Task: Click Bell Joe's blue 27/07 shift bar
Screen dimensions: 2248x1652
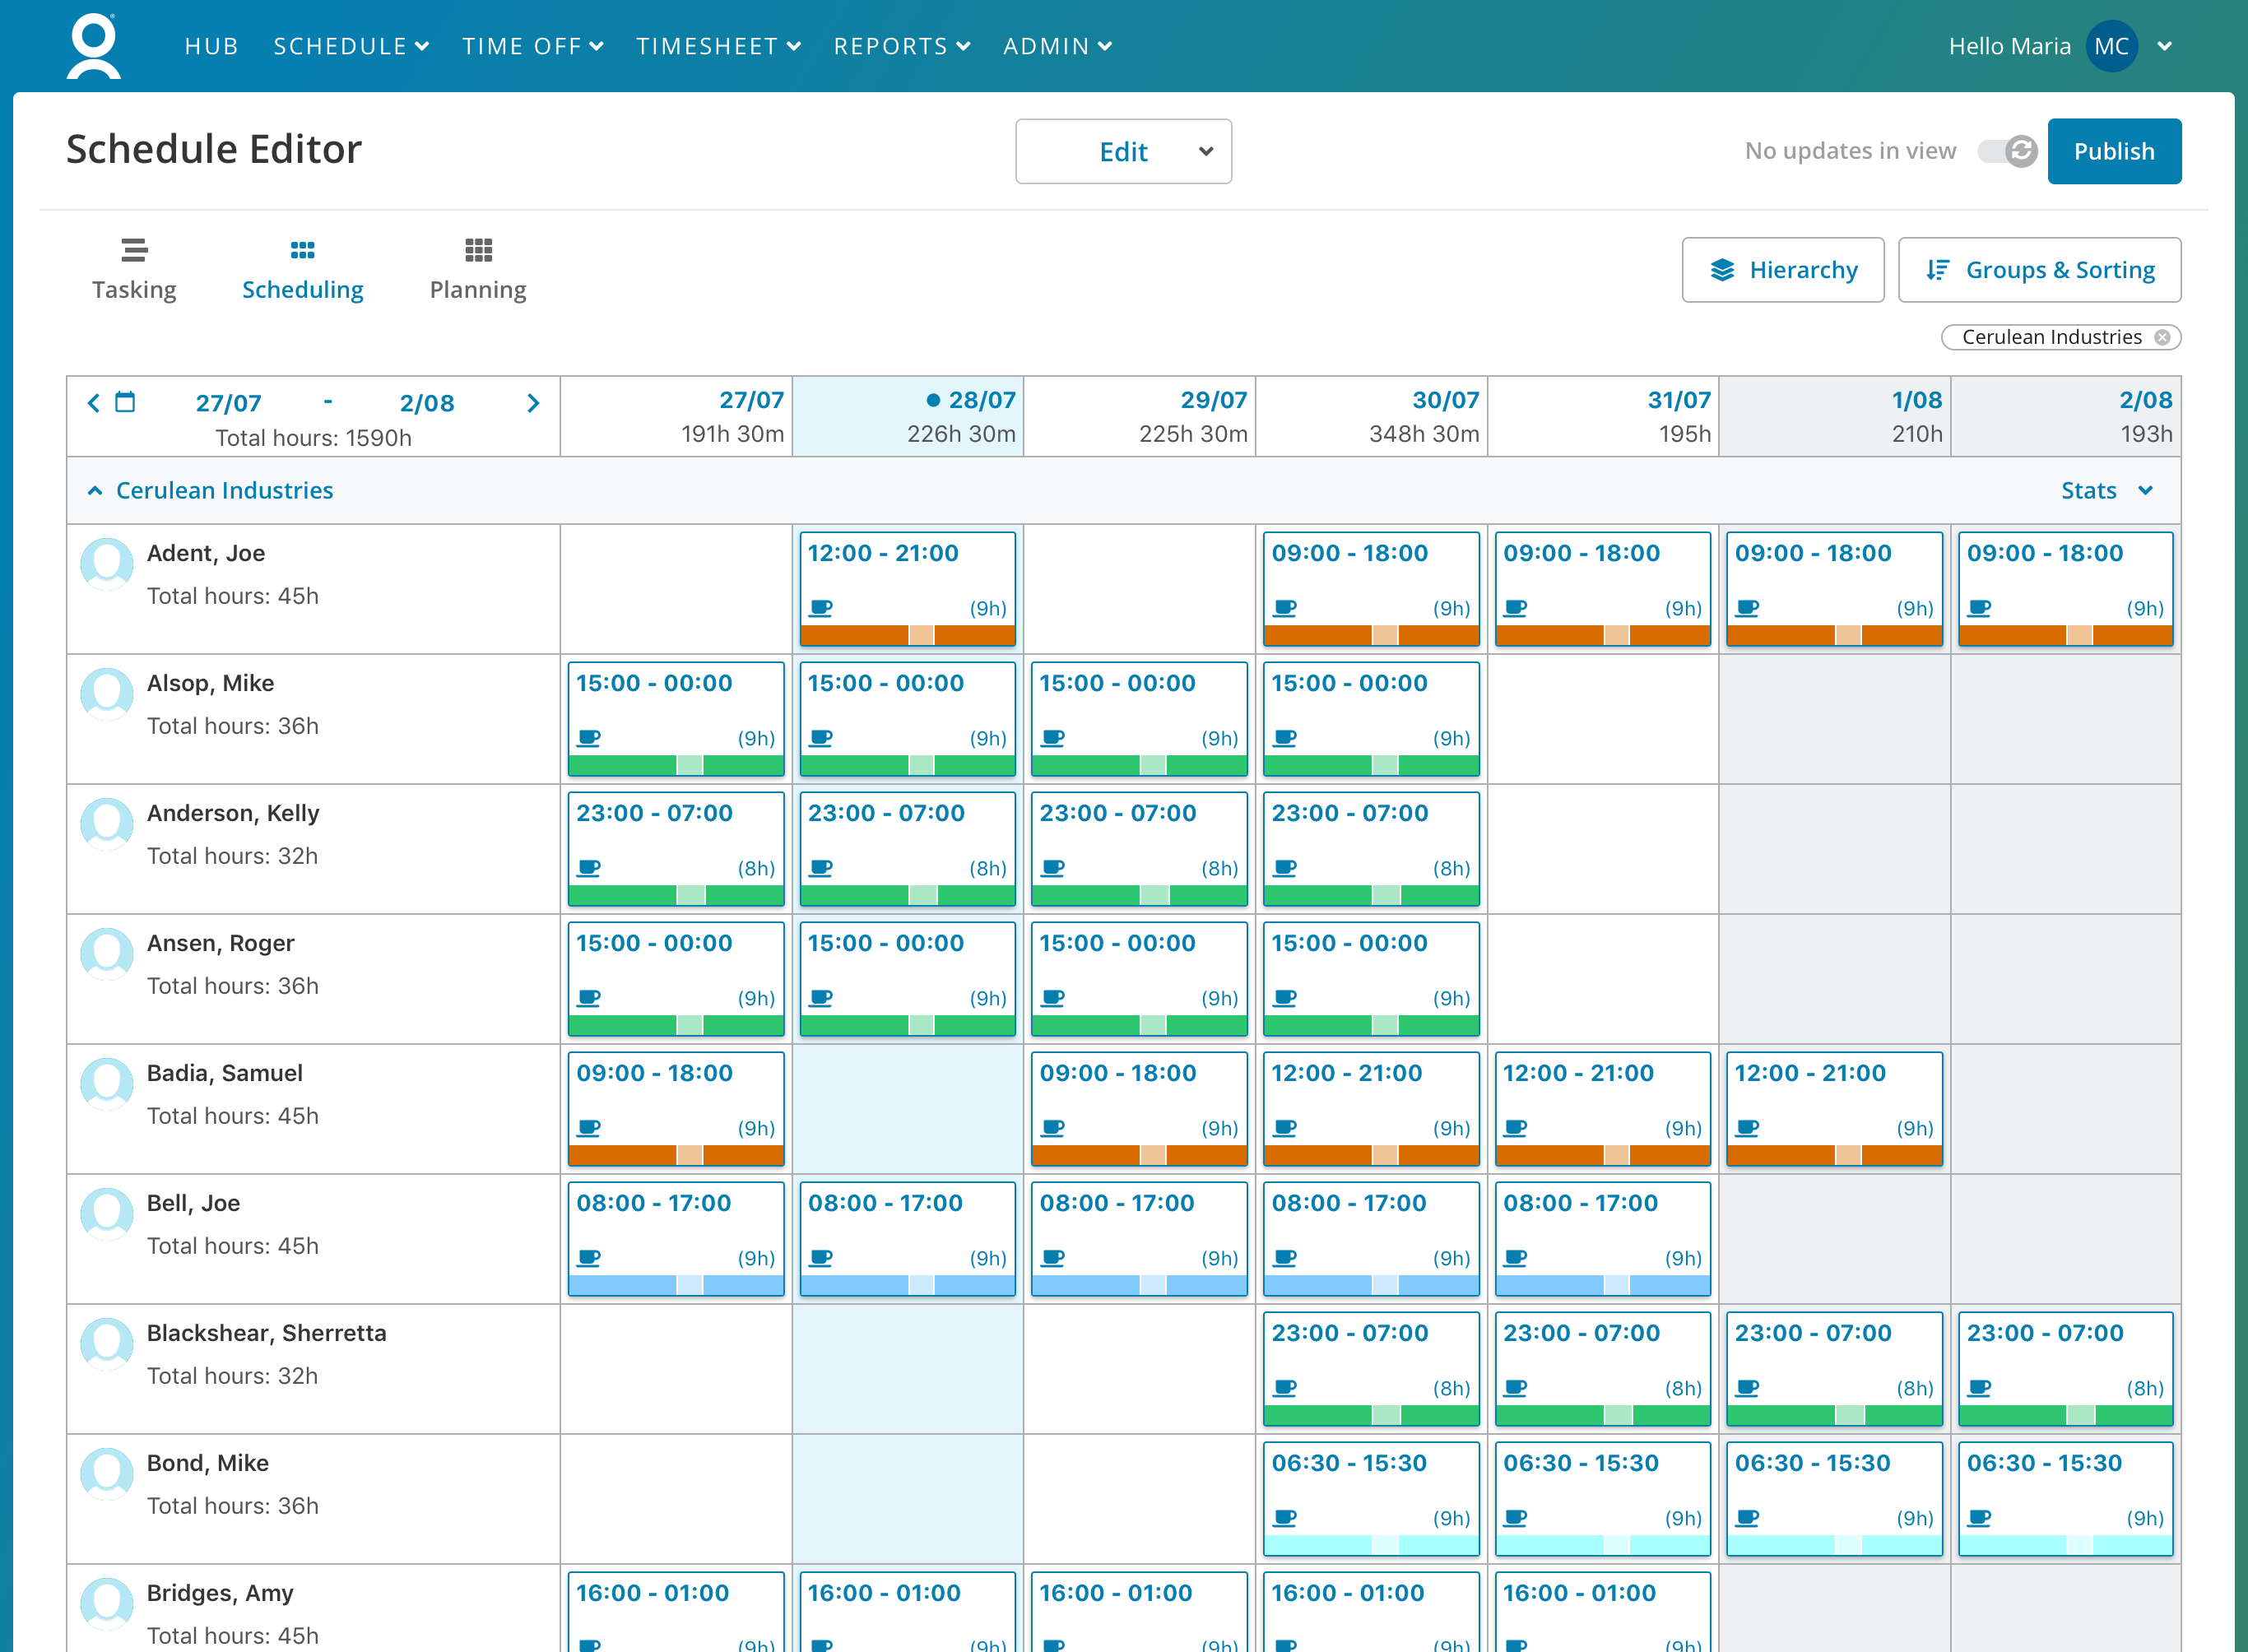Action: point(676,1285)
